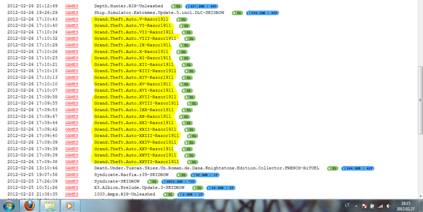Open Windows Media Player from taskbar
The height and width of the screenshot is (212, 423).
(x=70, y=206)
